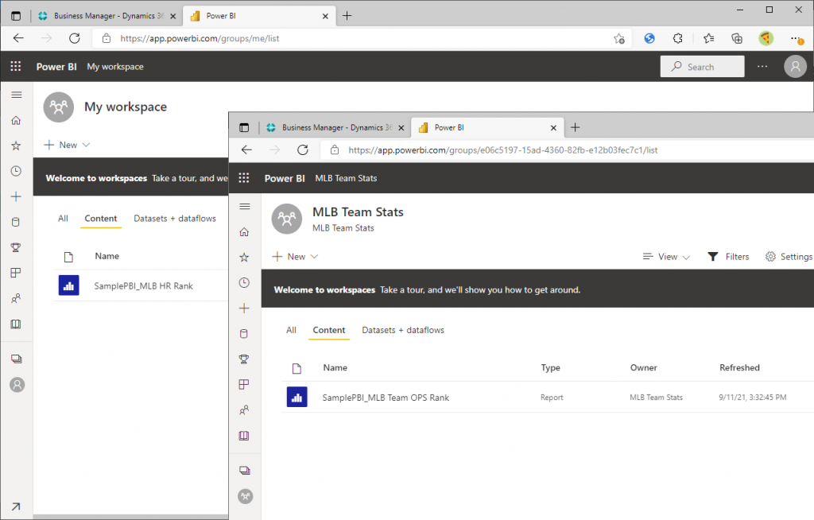Open Goals trophy icon in front window sidebar
This screenshot has height=520, width=814.
(244, 359)
